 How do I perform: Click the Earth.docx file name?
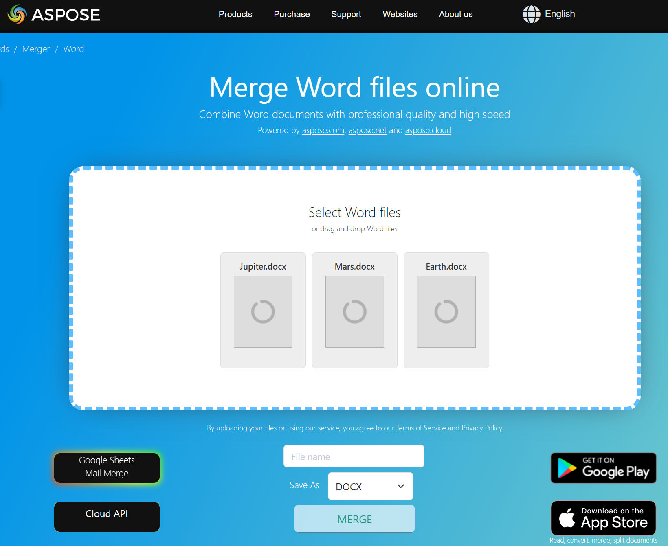click(446, 267)
